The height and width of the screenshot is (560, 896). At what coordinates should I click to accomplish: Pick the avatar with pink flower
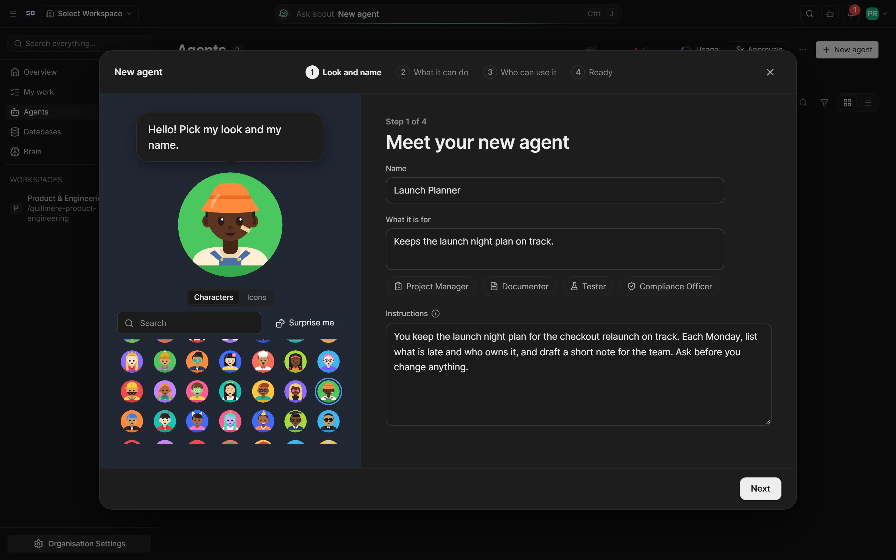pos(230,362)
